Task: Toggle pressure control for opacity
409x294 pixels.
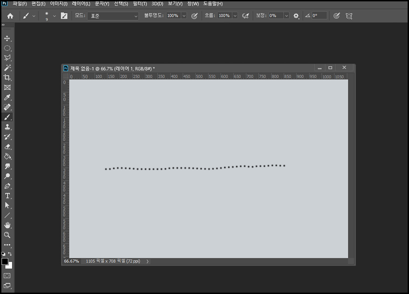Action: point(194,16)
